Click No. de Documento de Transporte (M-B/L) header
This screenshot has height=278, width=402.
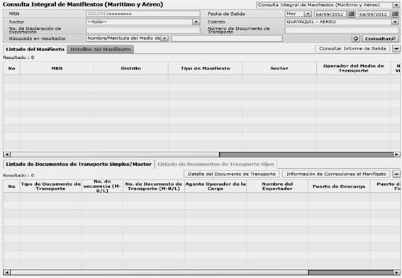(x=154, y=187)
